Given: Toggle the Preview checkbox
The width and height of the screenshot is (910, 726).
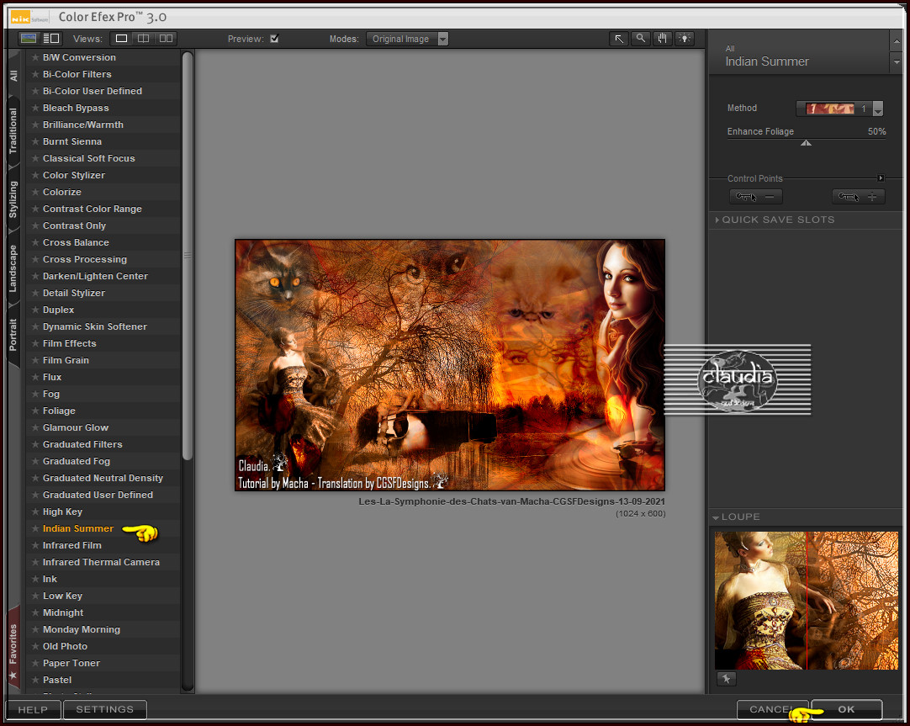Looking at the screenshot, I should point(274,39).
